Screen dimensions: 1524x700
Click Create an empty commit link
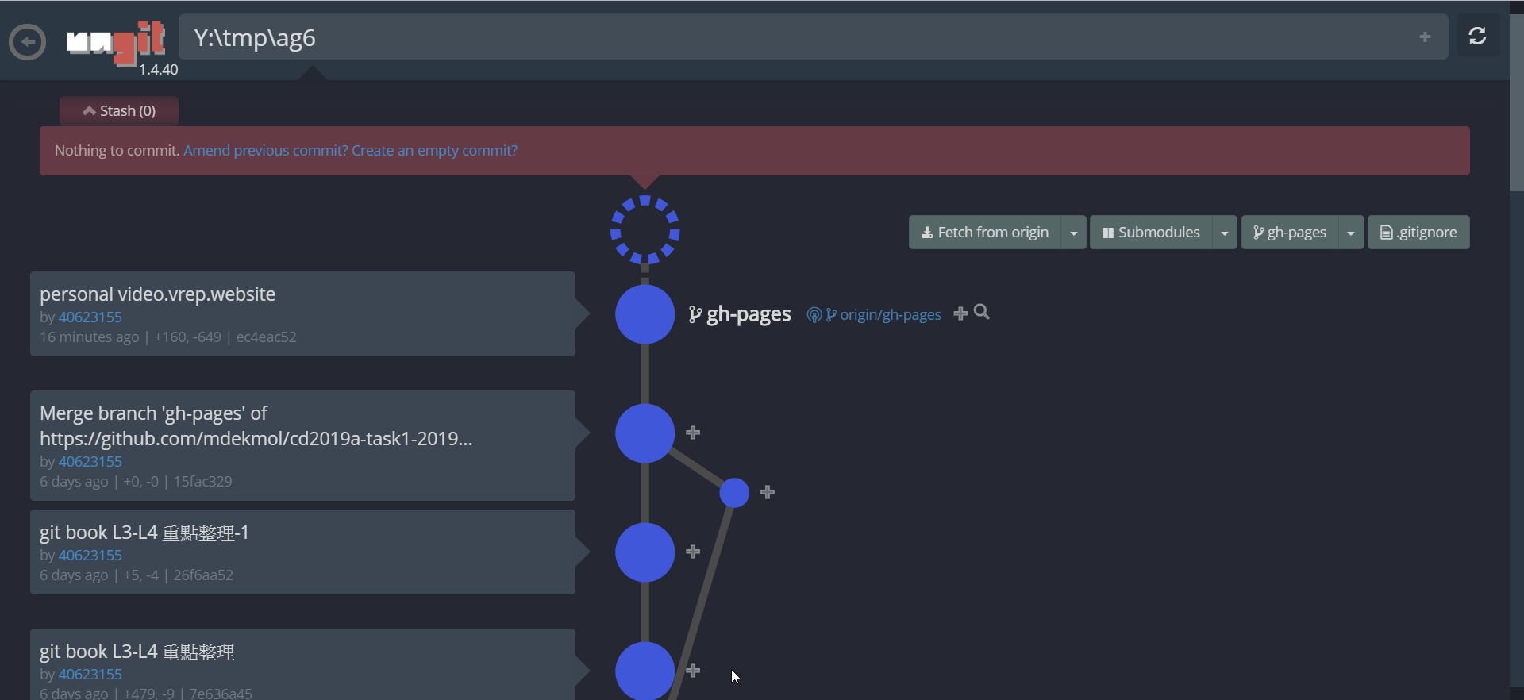click(x=434, y=151)
